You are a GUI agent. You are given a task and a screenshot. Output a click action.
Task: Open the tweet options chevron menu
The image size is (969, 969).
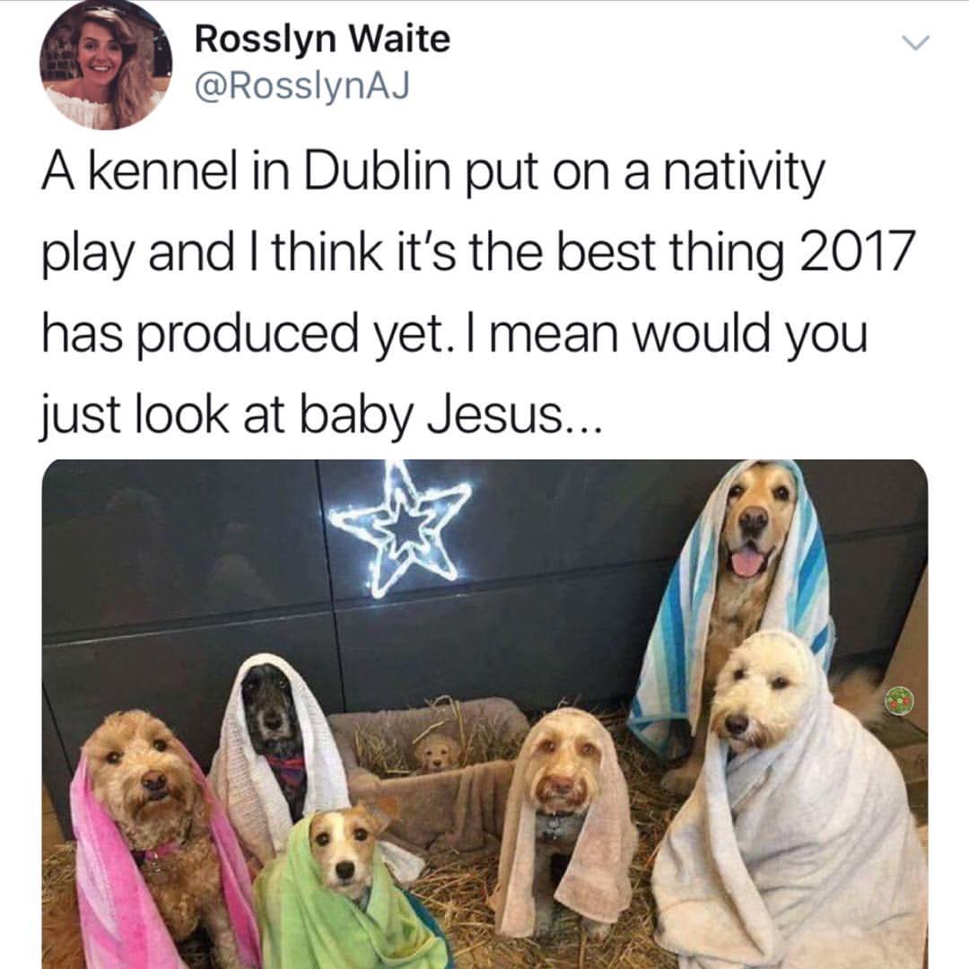[914, 43]
